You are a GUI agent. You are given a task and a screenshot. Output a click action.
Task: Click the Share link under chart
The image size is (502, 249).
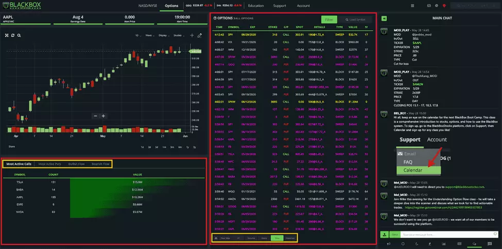[x=11, y=146]
